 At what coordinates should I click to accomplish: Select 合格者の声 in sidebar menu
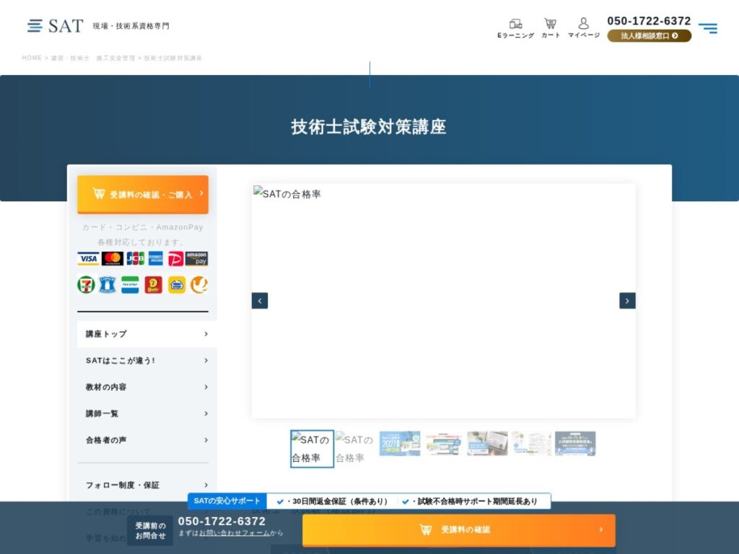pyautogui.click(x=147, y=440)
